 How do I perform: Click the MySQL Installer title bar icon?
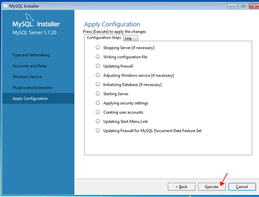5,6
